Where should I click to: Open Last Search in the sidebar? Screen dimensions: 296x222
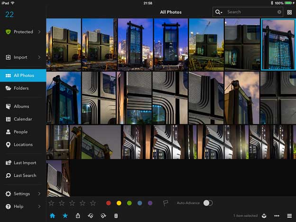click(x=23, y=176)
